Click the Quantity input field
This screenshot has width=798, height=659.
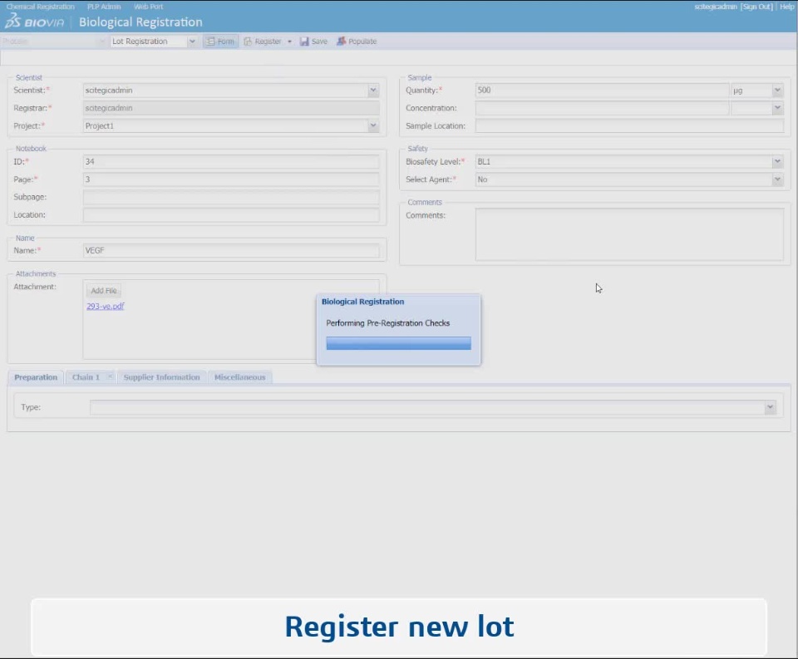(x=602, y=90)
